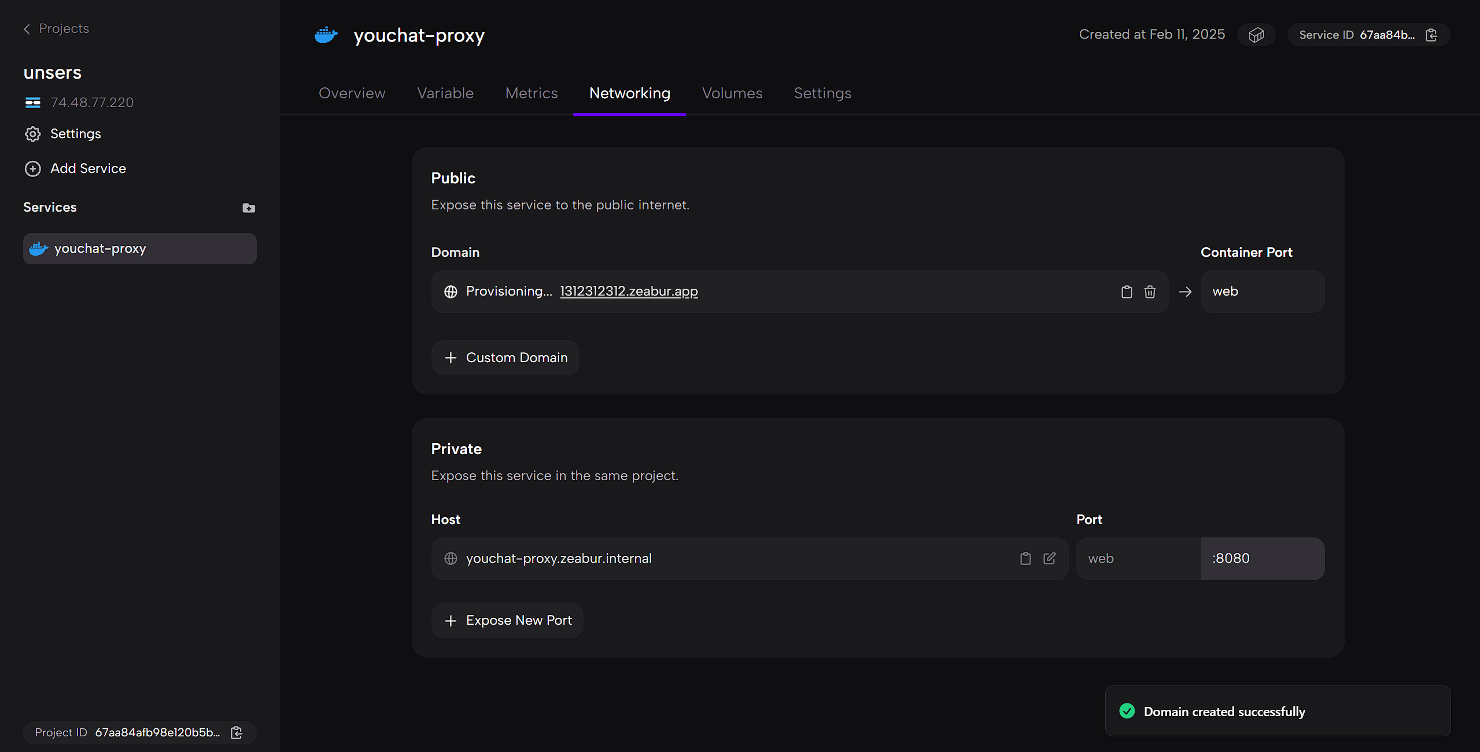Select youchat-proxy in Services list
This screenshot has height=752, width=1480.
point(139,249)
